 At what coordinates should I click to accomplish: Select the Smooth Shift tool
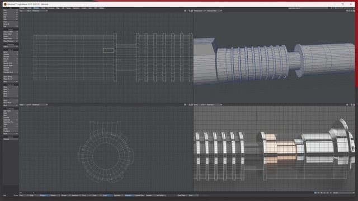[x=11, y=63]
